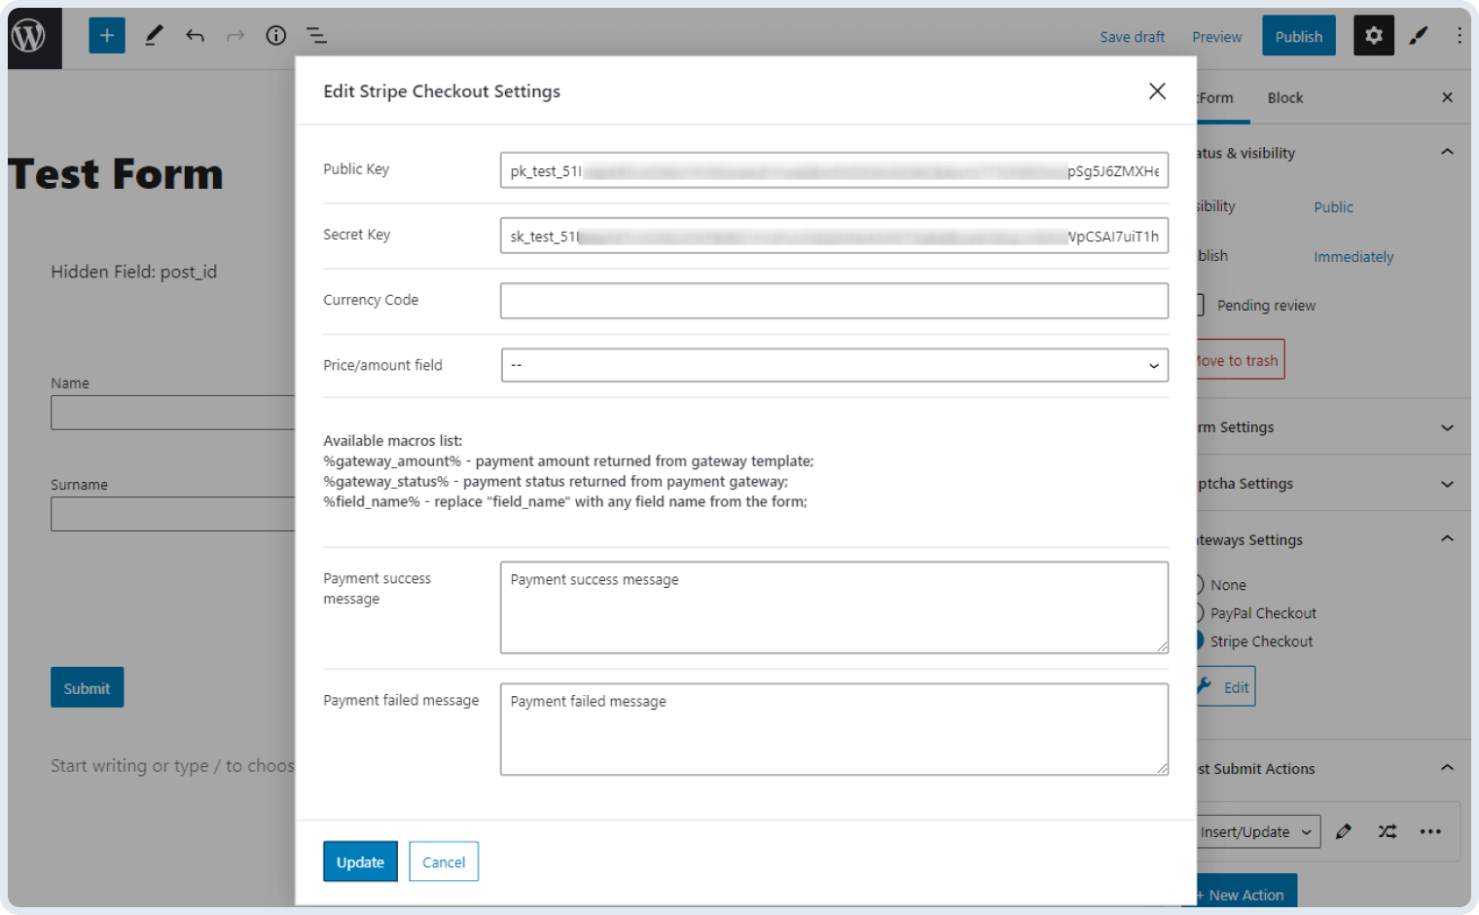Collapse the Gateways Settings section
Viewport: 1479px width, 915px height.
tap(1447, 538)
